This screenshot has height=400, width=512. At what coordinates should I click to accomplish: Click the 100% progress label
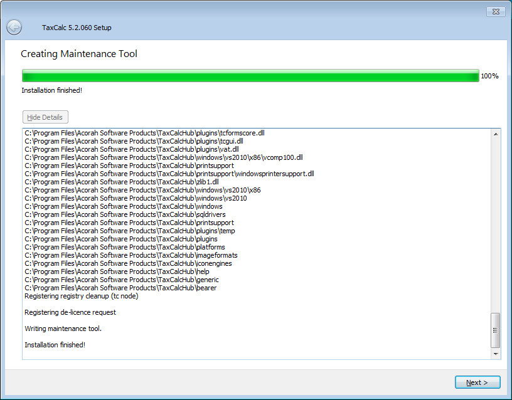click(489, 76)
